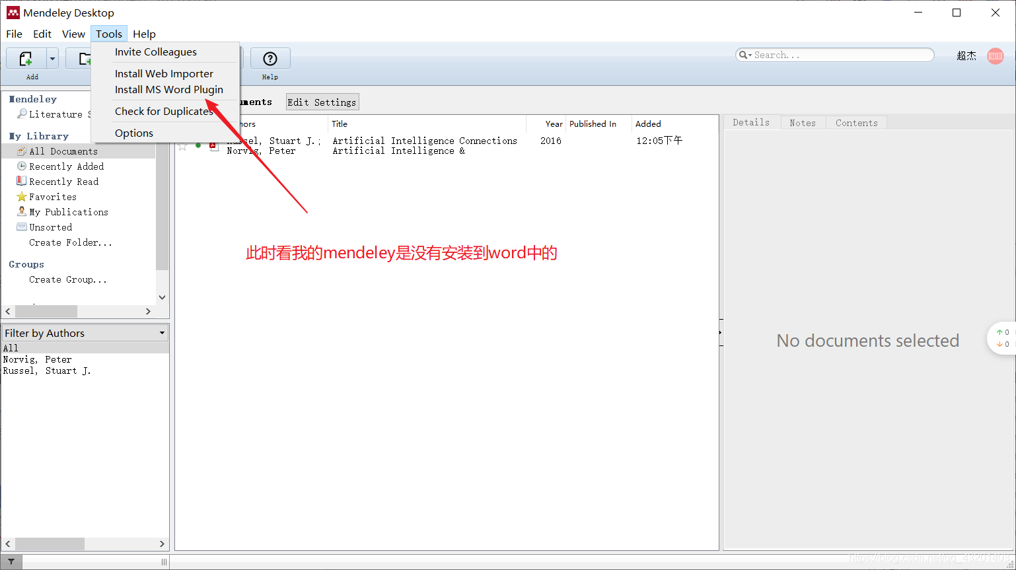The image size is (1016, 570).
Task: Click Create Folder... link
Action: (71, 242)
